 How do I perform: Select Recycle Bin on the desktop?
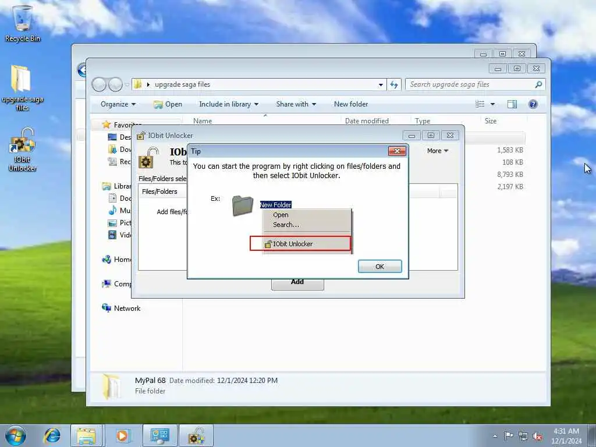23,23
